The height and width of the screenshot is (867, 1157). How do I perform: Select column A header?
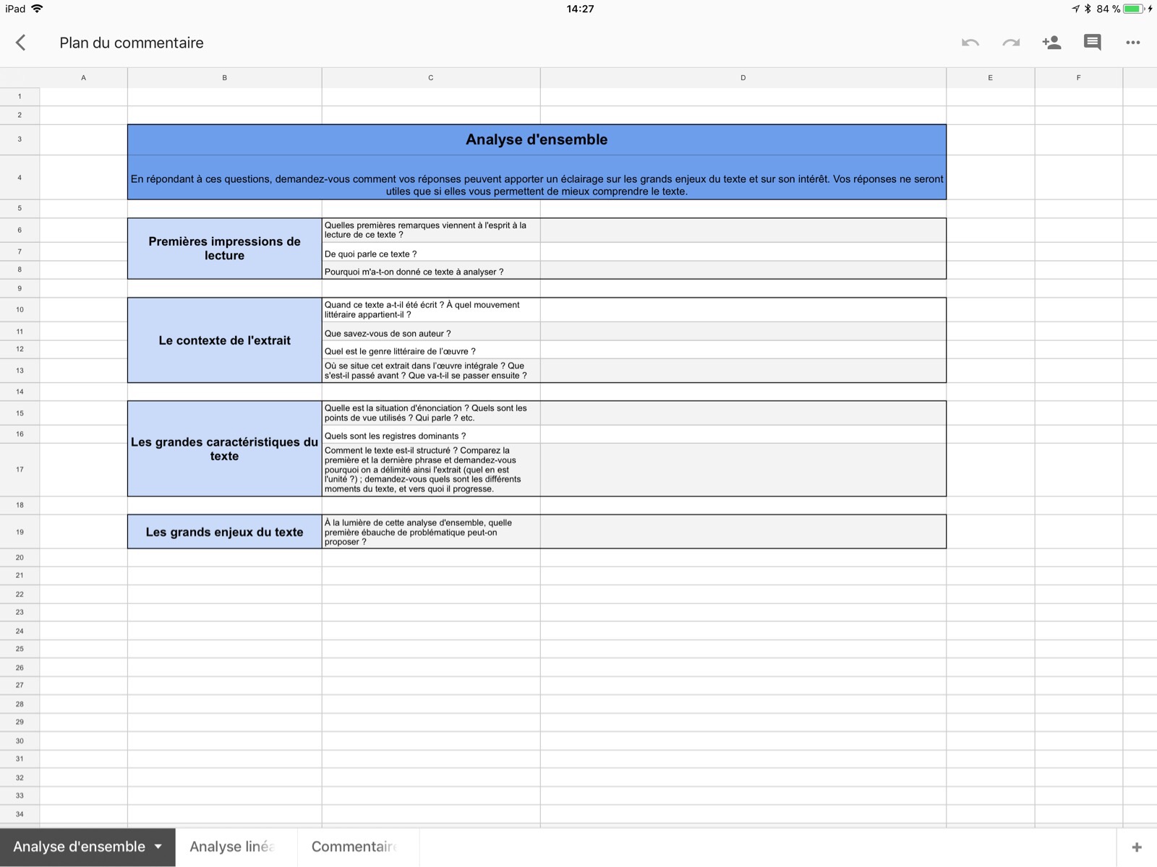[83, 77]
